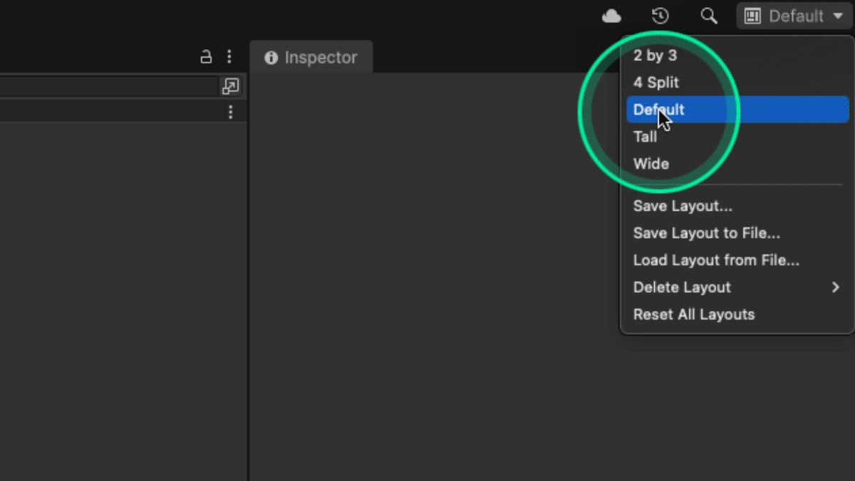Open the cloud services icon

611,16
